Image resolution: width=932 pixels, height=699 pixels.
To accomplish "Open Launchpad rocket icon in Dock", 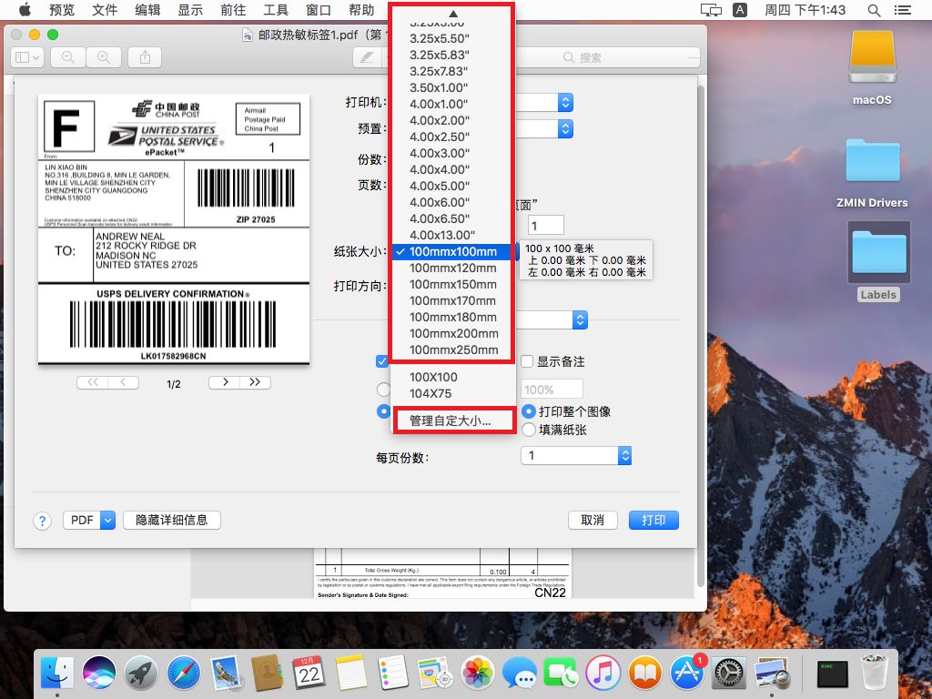I will pyautogui.click(x=141, y=673).
